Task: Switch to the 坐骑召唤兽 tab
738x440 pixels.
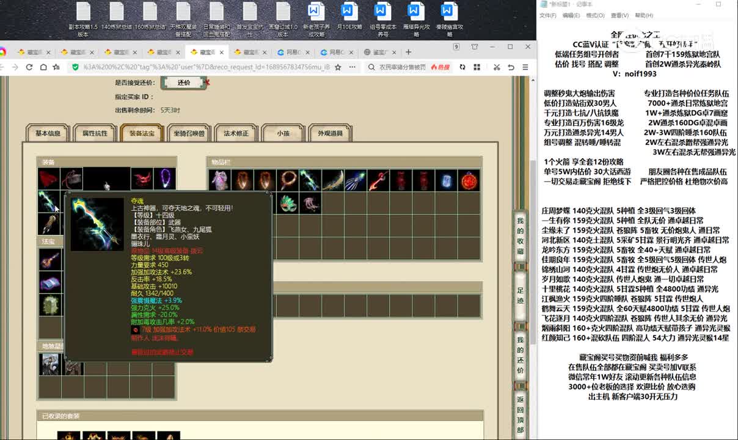Action: (189, 133)
